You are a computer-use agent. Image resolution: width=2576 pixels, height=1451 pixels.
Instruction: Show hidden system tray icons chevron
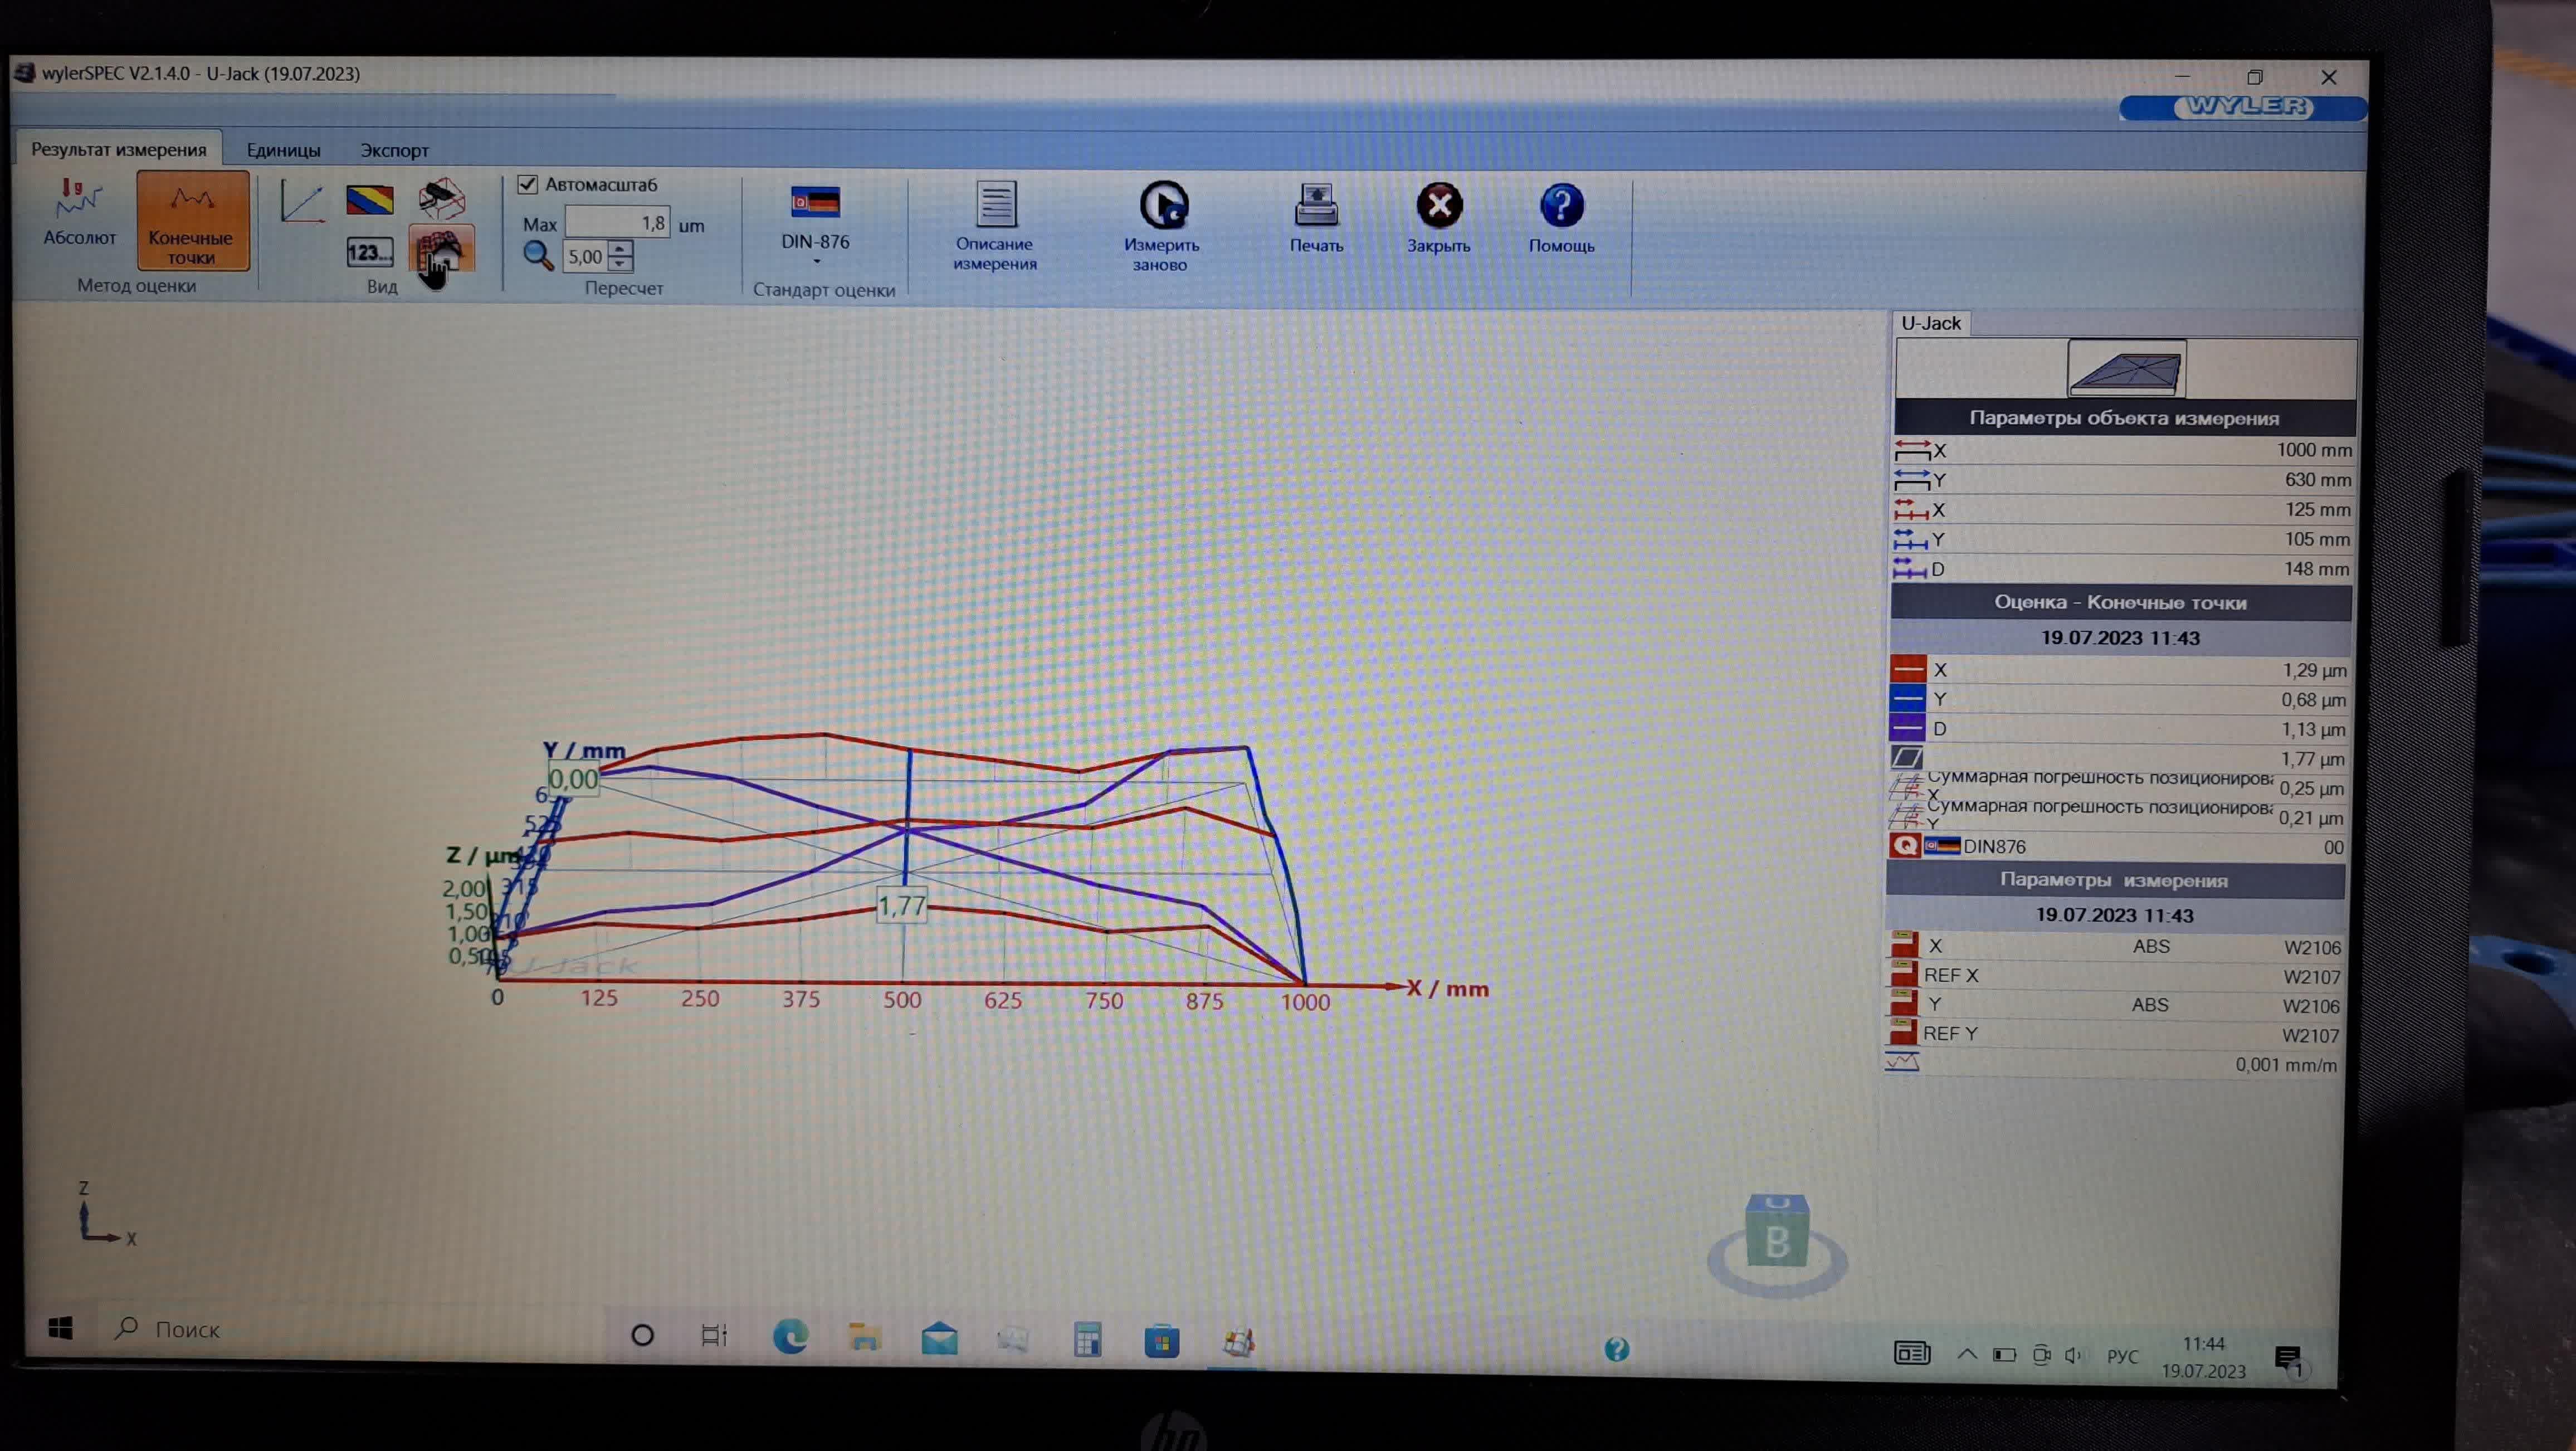pos(1966,1354)
